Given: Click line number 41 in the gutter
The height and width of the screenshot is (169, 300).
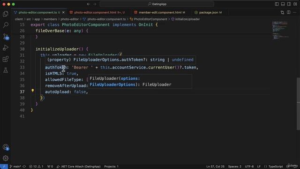Looking at the screenshot, I should pos(22,116).
